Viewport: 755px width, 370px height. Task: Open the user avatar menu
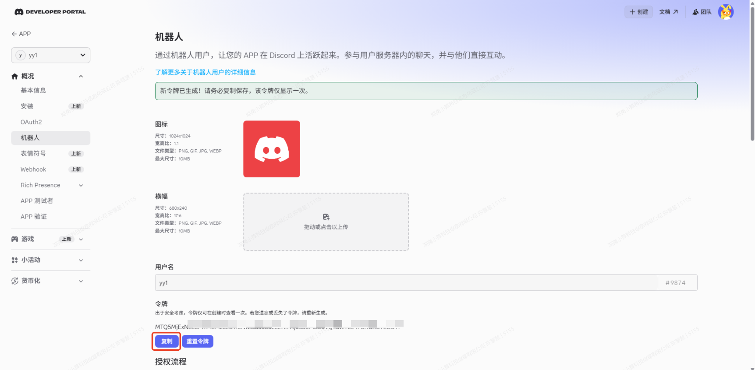click(x=726, y=12)
